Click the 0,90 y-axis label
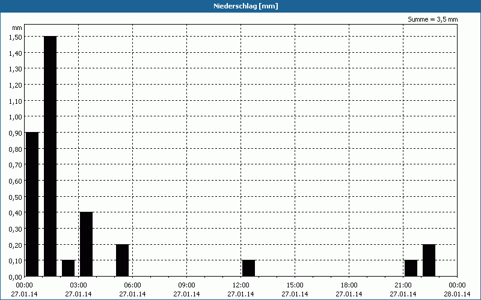The width and height of the screenshot is (481, 300). pos(16,133)
